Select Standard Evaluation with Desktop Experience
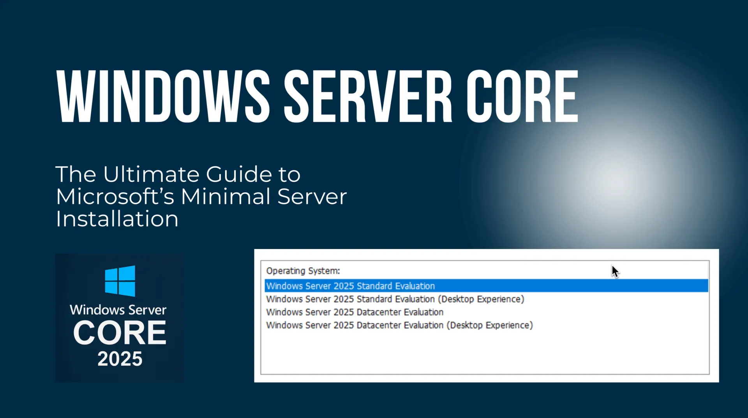The image size is (748, 418). pyautogui.click(x=394, y=299)
